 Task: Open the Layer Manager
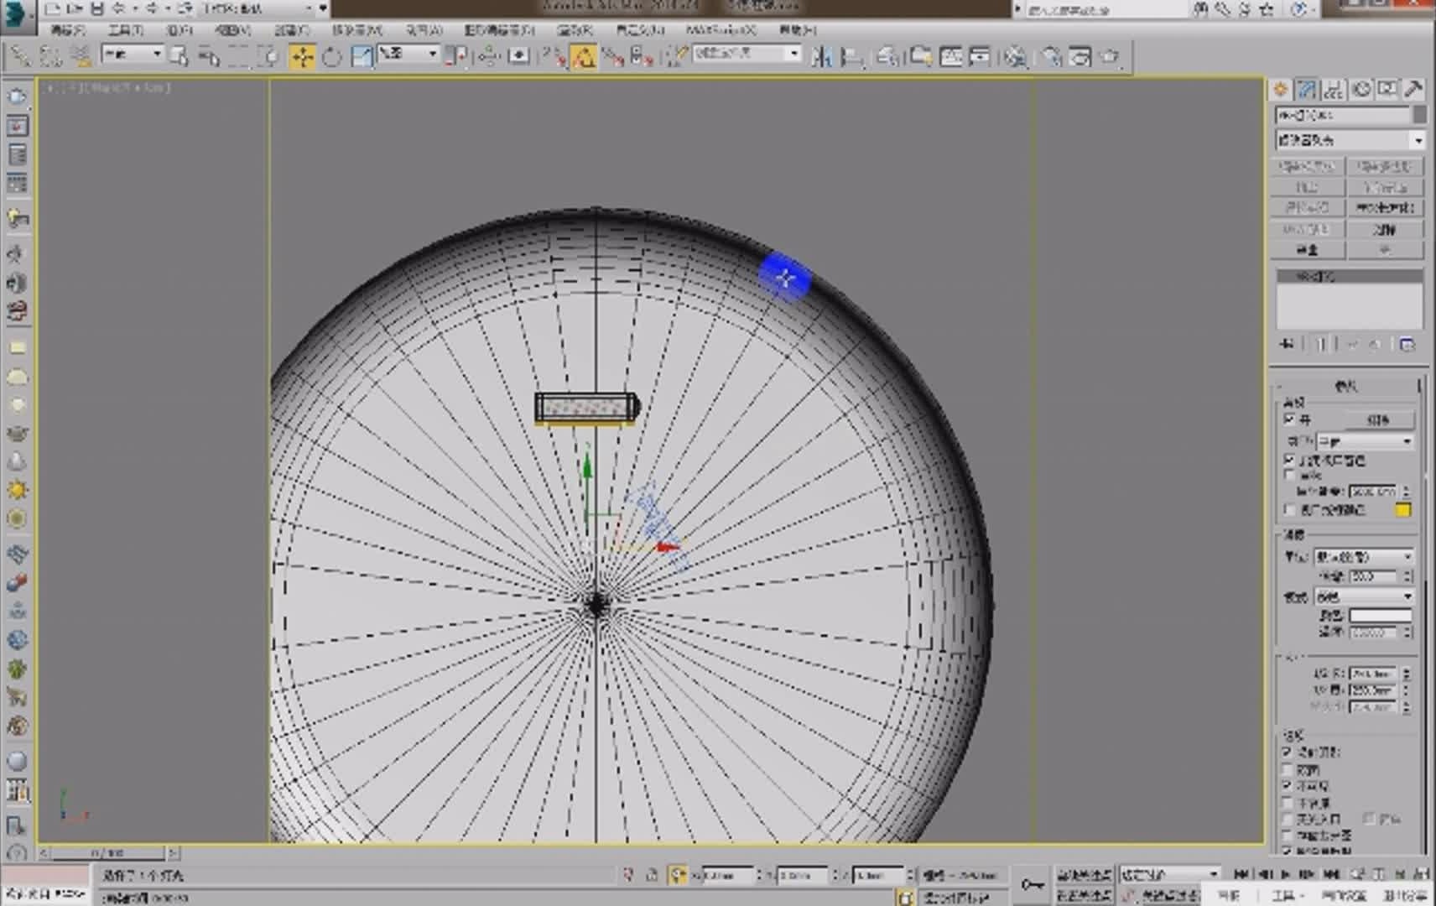tap(888, 56)
